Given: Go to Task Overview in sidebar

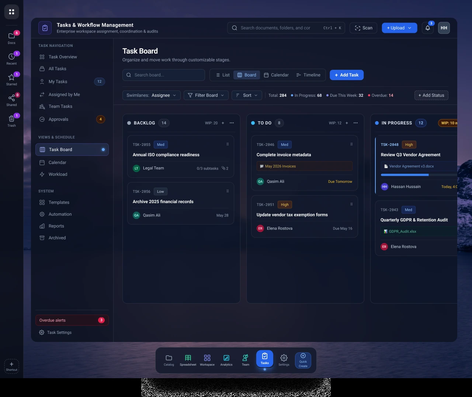Looking at the screenshot, I should pos(72,57).
